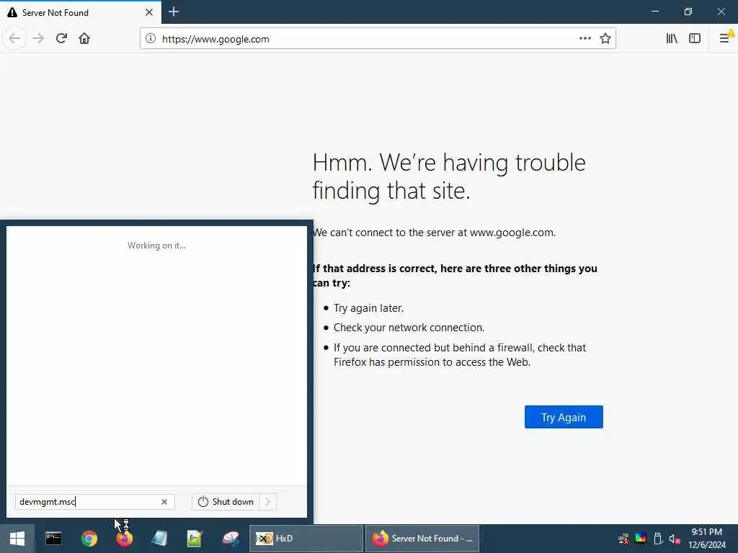Screen dimensions: 738x553
Task: Open page actions three-dot menu
Action: (x=585, y=39)
